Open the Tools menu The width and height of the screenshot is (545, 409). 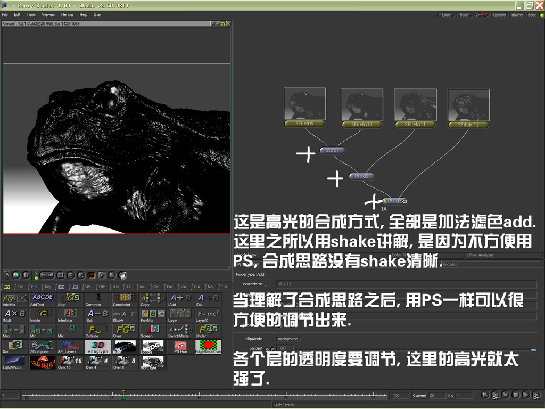coord(31,14)
